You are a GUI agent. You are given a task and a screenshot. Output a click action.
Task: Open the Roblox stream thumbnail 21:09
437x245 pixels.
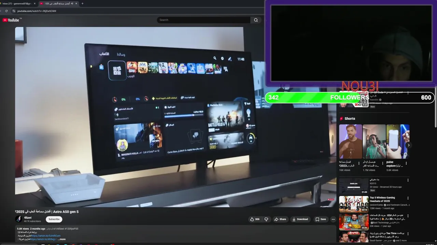[x=354, y=186]
